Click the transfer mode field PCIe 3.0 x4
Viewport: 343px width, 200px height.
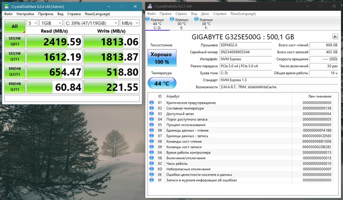(x=245, y=66)
